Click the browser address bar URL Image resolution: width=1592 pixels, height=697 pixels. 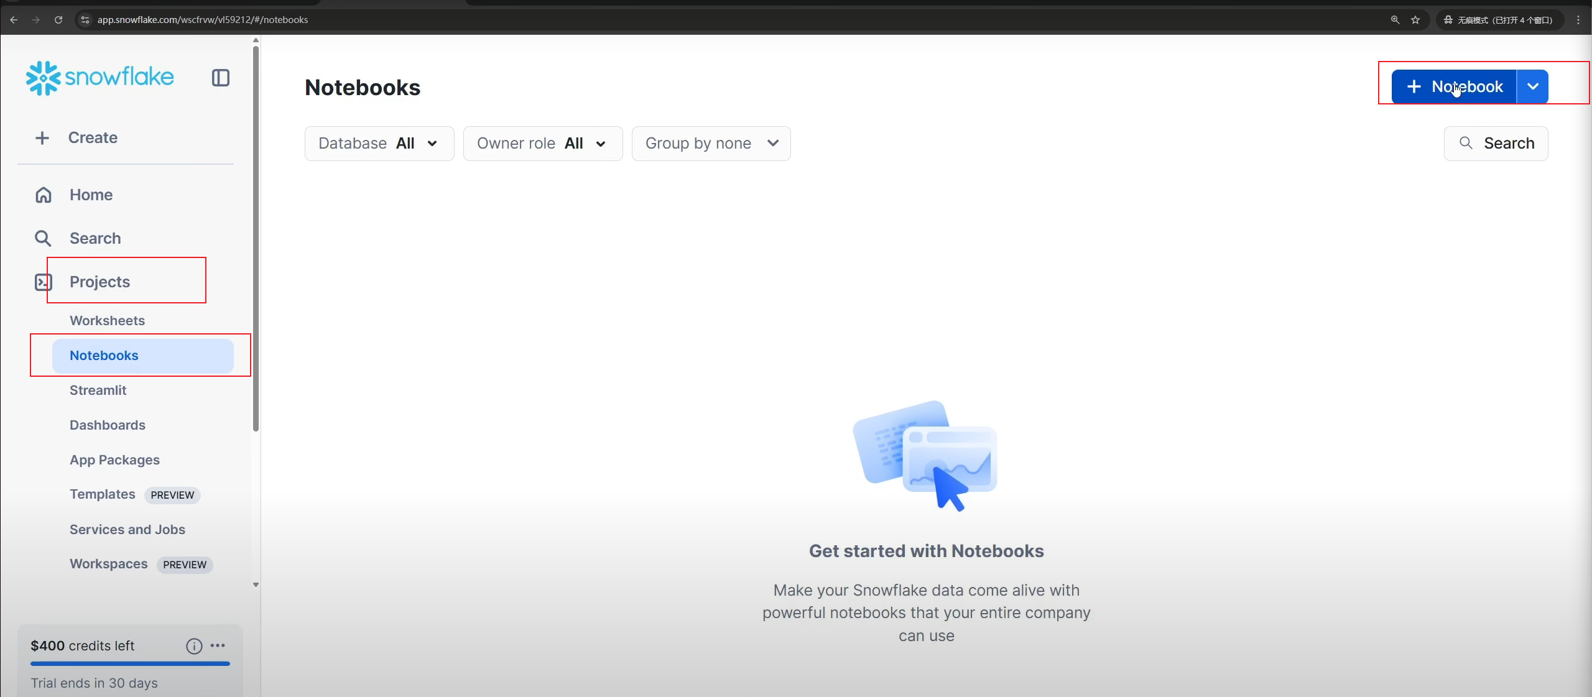click(203, 20)
